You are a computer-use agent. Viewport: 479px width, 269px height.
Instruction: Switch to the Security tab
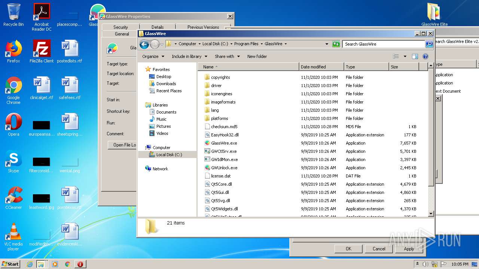(120, 27)
